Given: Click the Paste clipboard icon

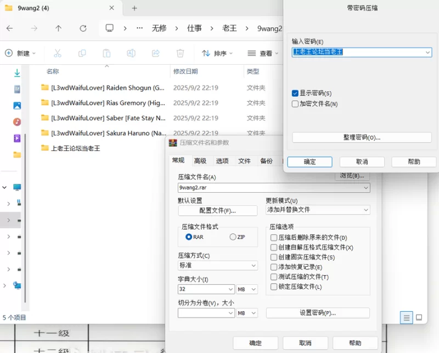Looking at the screenshot, I should point(106,53).
